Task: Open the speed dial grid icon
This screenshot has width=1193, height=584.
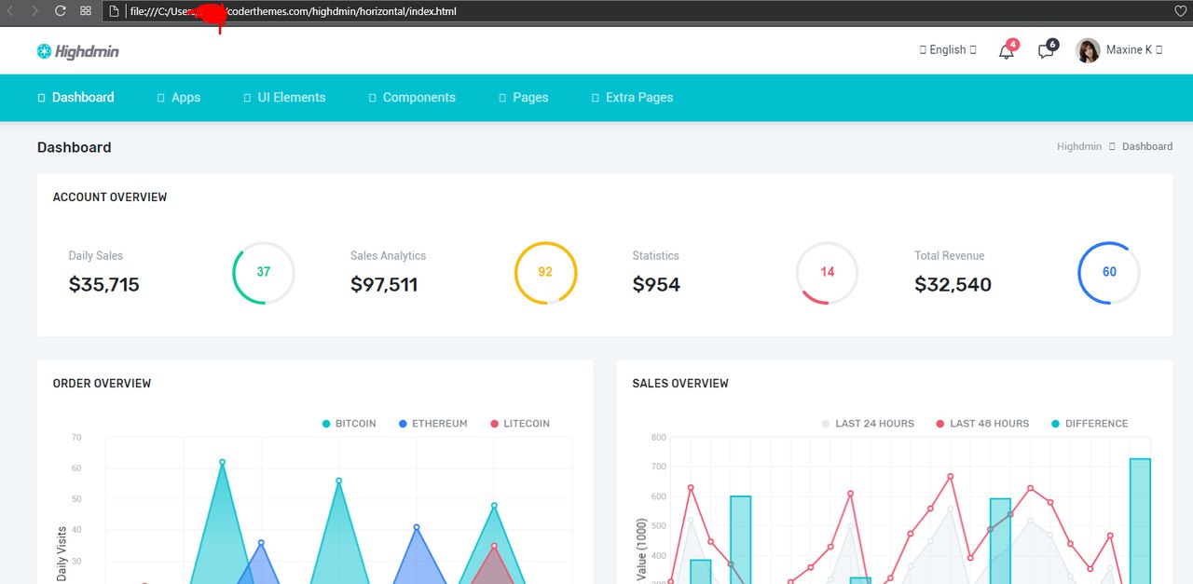Action: 86,11
